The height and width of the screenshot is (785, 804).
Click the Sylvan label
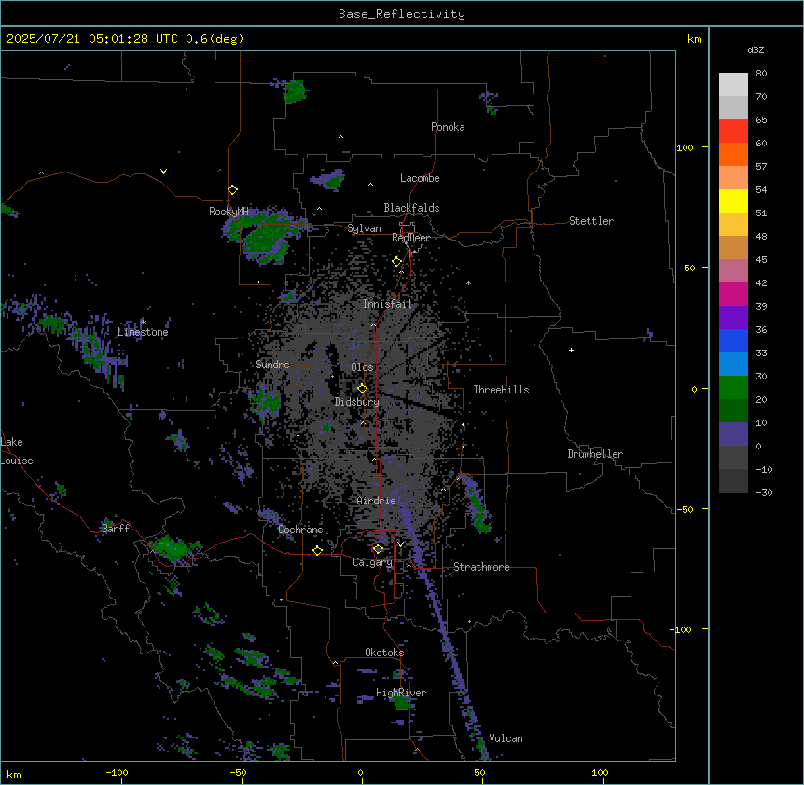(364, 228)
